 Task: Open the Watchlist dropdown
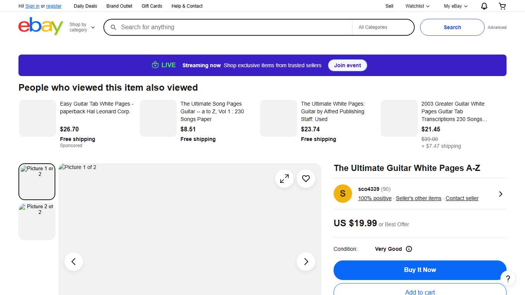417,6
